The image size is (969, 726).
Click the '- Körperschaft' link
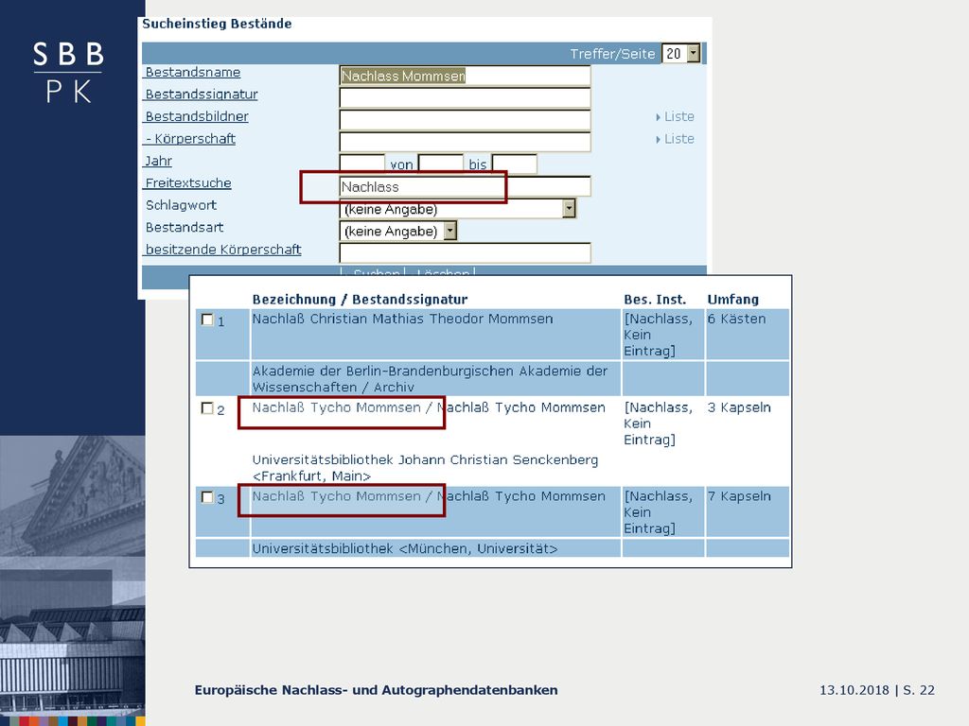[189, 139]
